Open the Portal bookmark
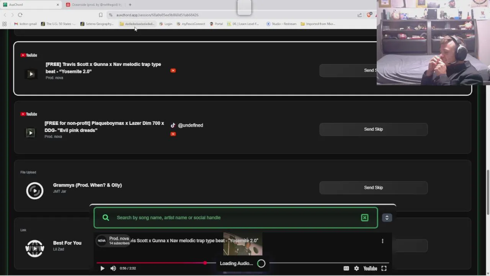 [216, 24]
